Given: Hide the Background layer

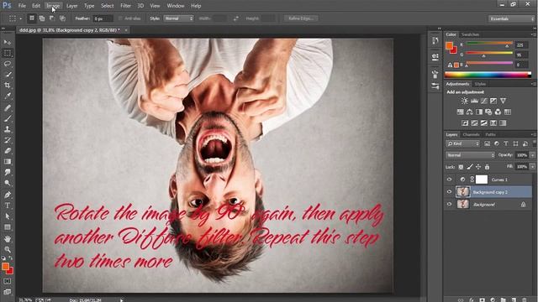Looking at the screenshot, I should (x=449, y=205).
